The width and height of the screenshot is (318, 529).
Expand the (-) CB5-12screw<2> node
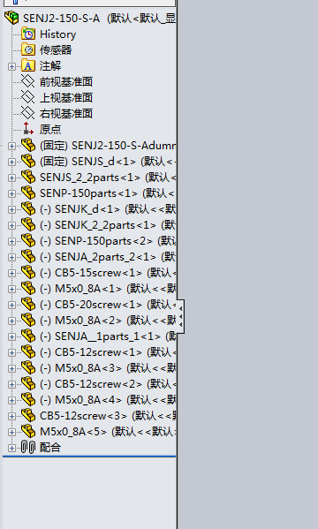click(11, 384)
